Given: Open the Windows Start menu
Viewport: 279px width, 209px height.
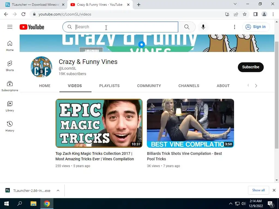Looking at the screenshot, I should (x=7, y=204).
